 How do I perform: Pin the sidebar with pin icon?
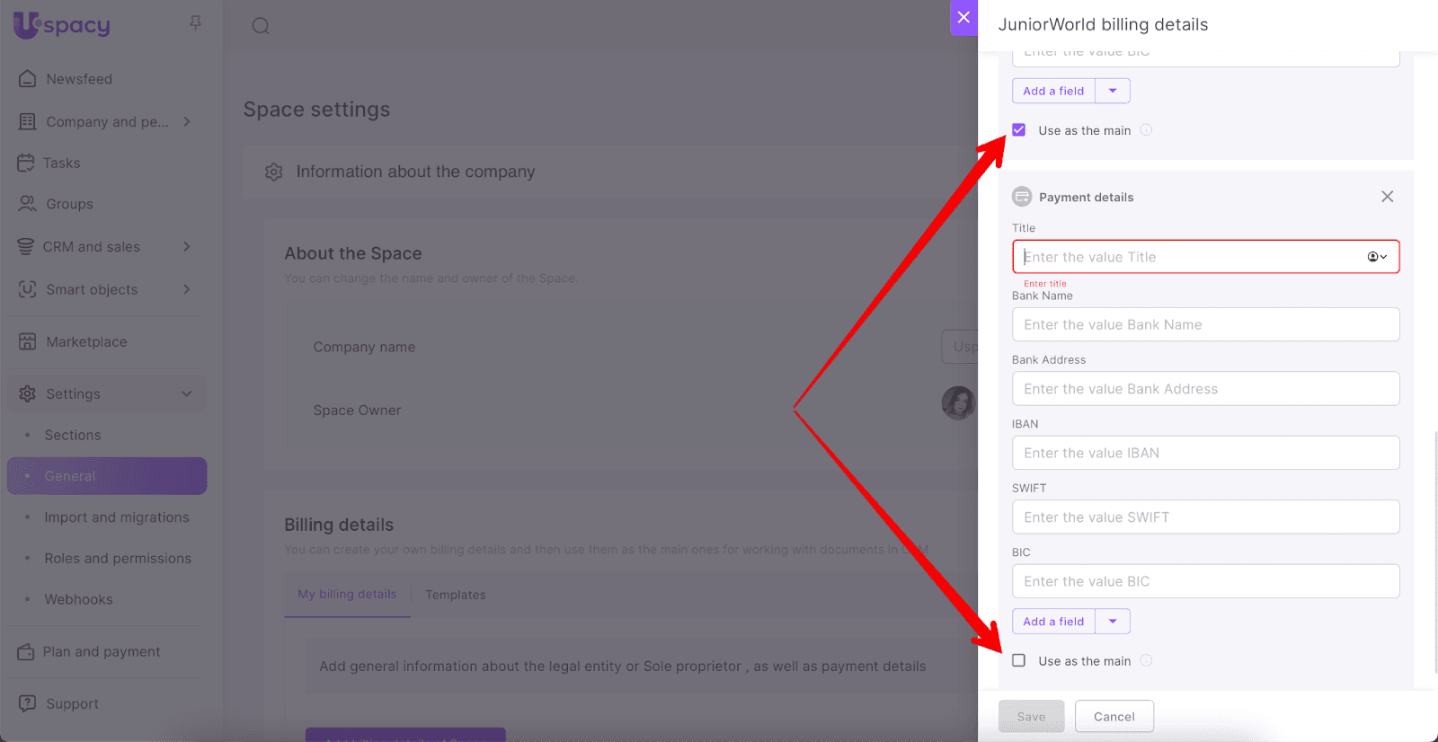point(195,23)
